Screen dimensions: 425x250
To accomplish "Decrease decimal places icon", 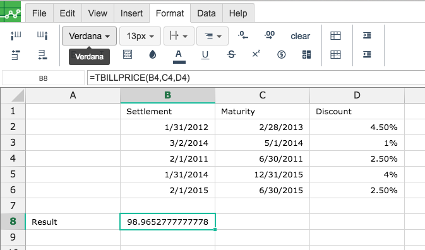I will click(243, 35).
